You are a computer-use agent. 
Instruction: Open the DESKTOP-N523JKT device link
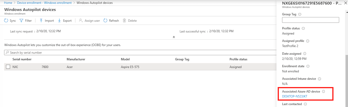click(x=295, y=96)
